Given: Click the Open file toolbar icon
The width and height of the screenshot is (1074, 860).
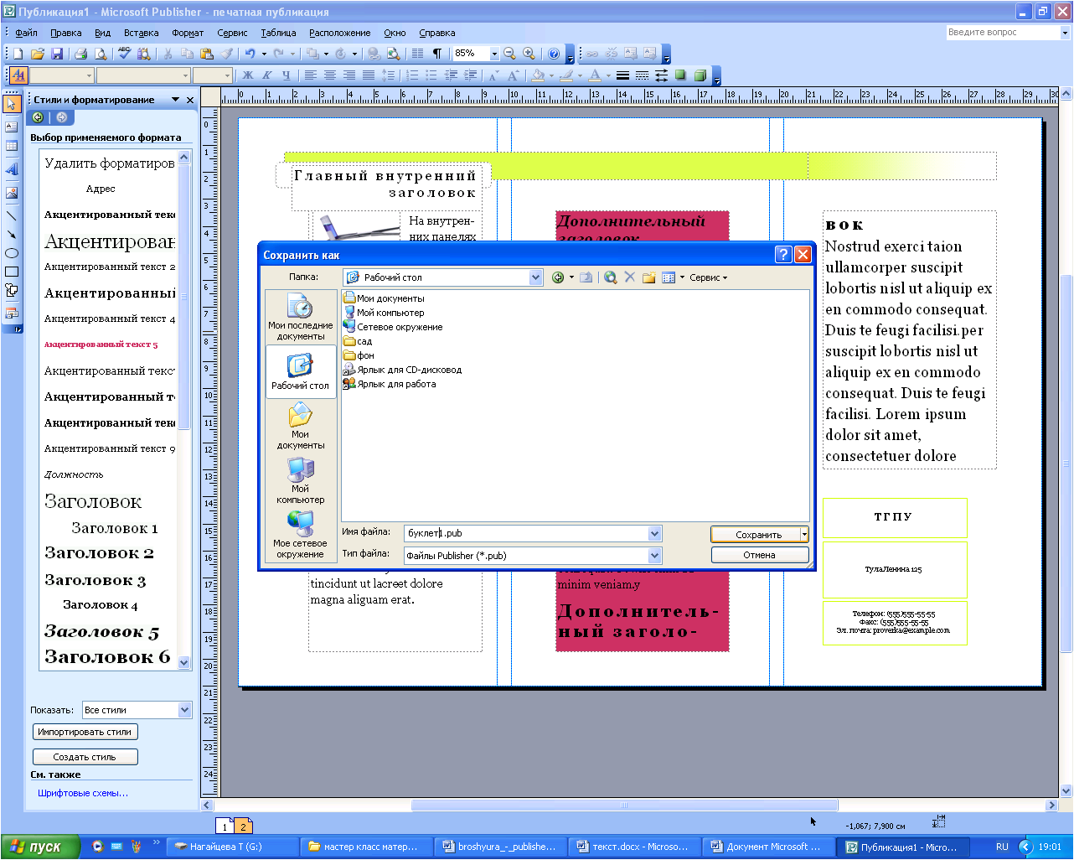Looking at the screenshot, I should [38, 54].
